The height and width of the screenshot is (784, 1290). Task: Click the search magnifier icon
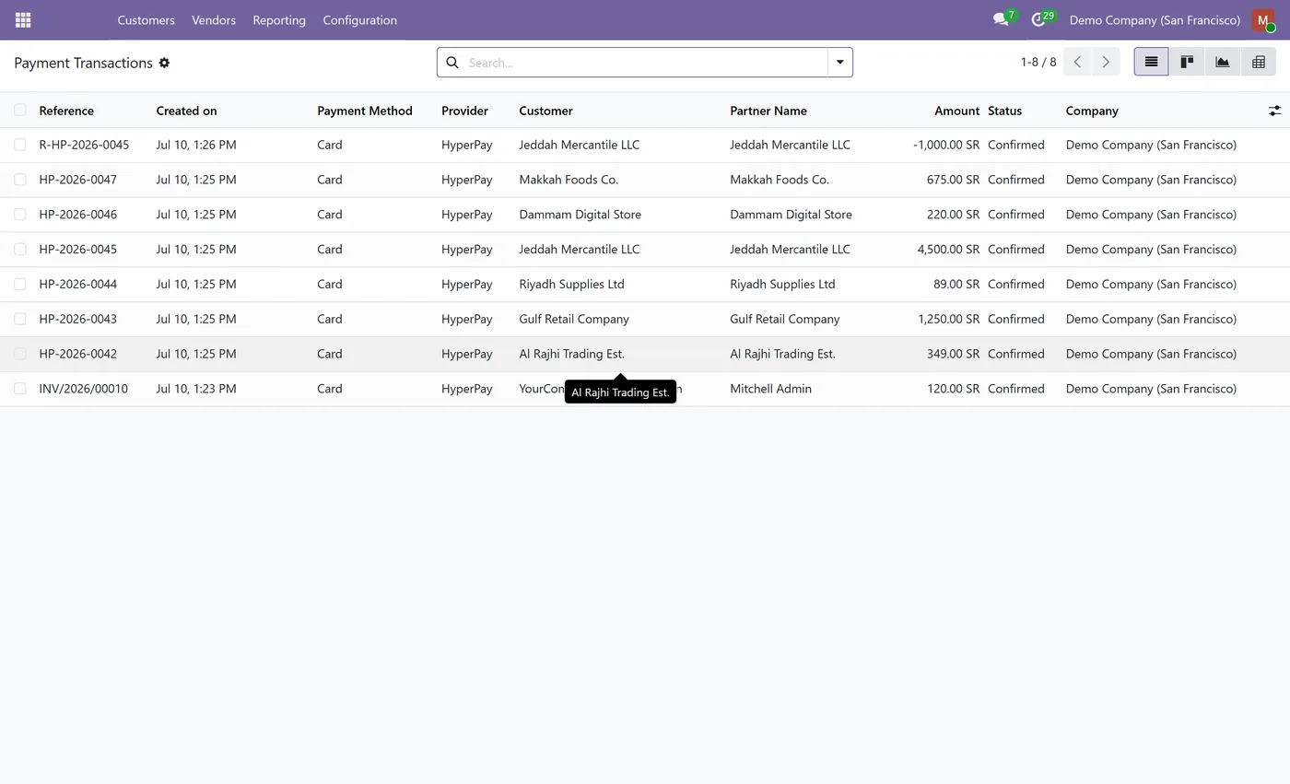pyautogui.click(x=452, y=63)
